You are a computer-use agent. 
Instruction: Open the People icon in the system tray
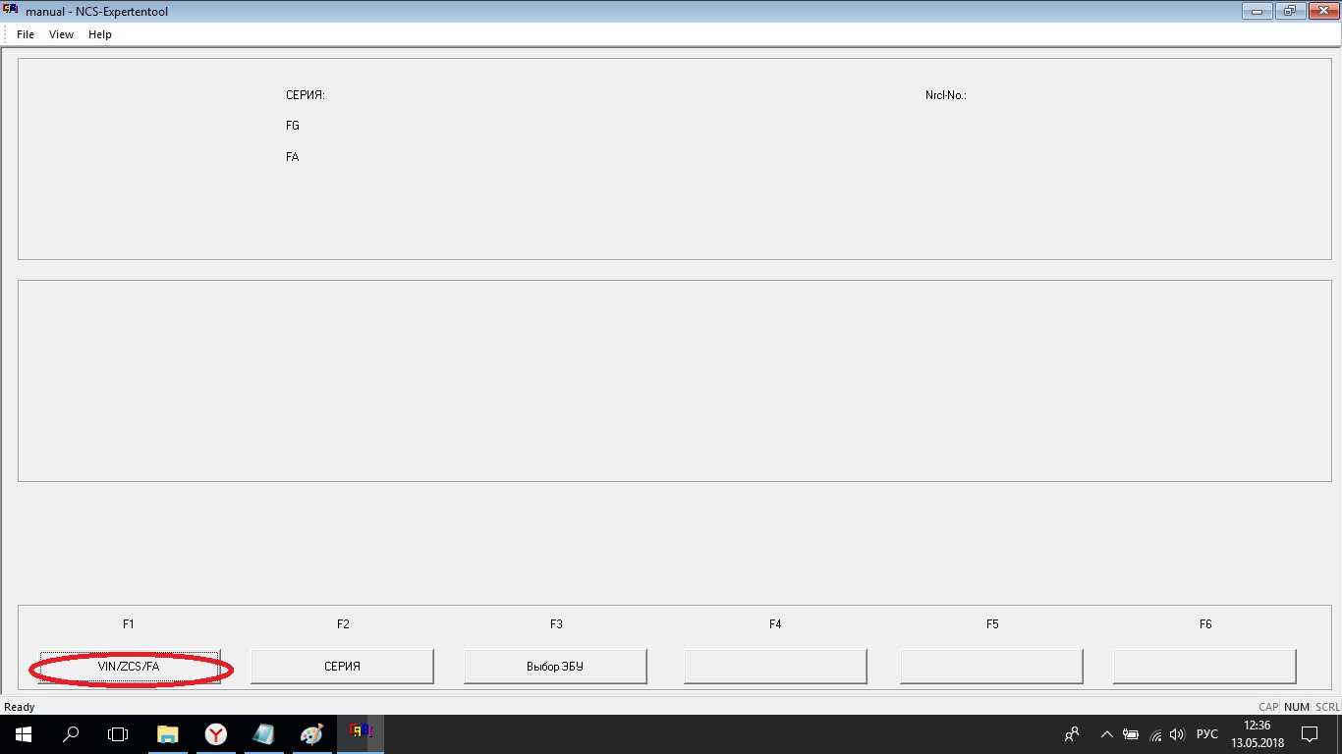click(x=1072, y=734)
